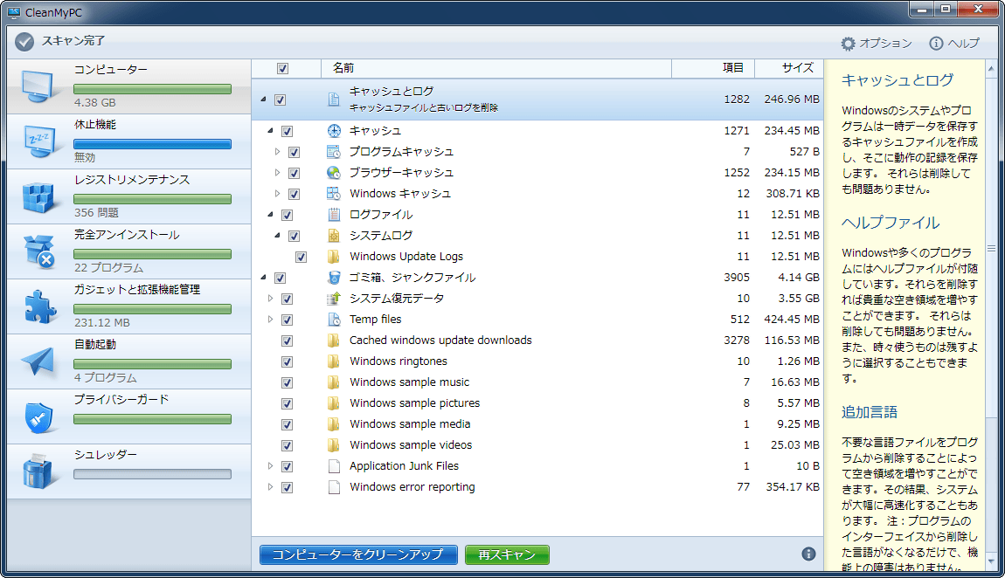Viewport: 1005px width, 578px height.
Task: Expand the Temp files node
Action: click(x=271, y=320)
